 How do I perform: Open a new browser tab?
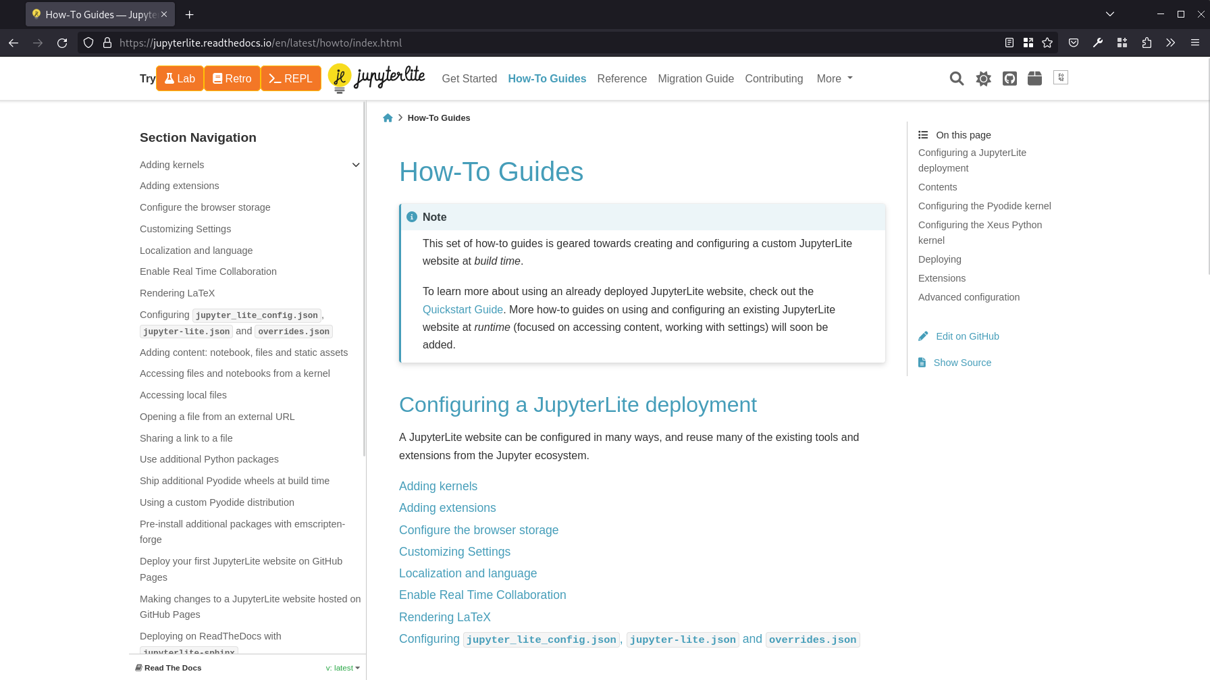pyautogui.click(x=190, y=14)
